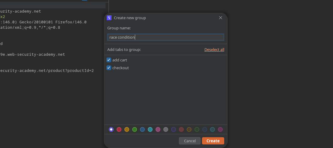
Task: Select the cyan group color
Action: pyautogui.click(x=150, y=129)
